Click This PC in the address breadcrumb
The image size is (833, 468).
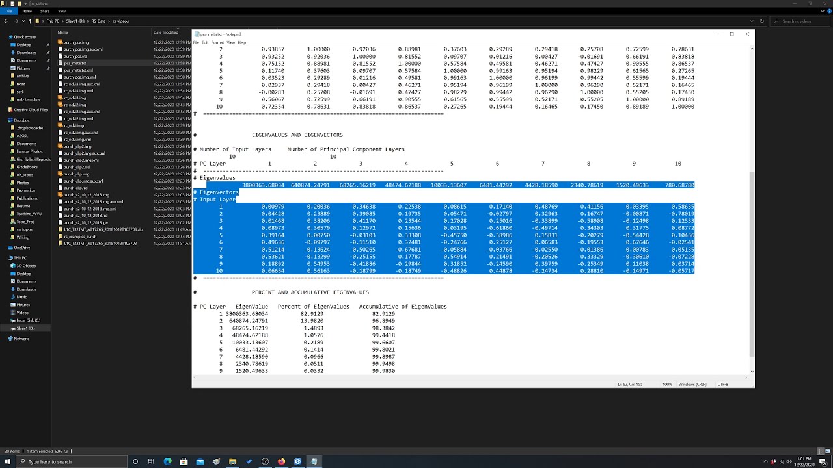tap(53, 21)
